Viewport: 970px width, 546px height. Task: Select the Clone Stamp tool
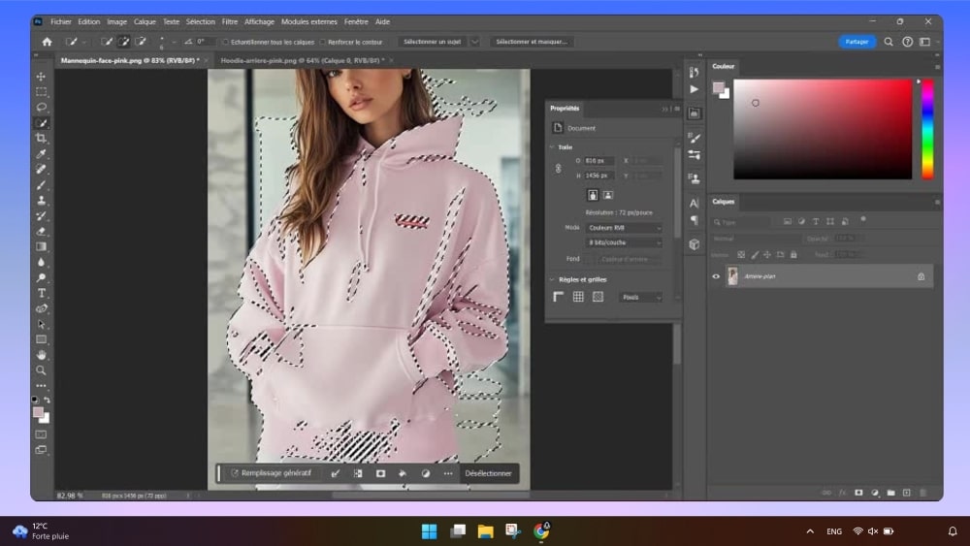(x=42, y=201)
